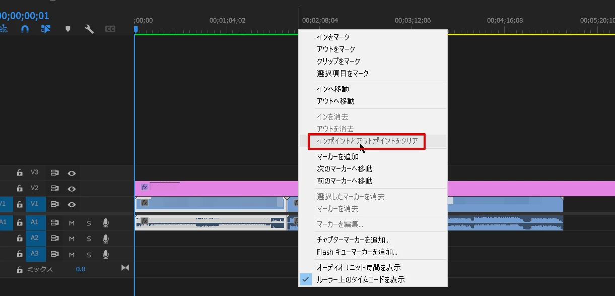
Task: Click fx badge on first V1 clip
Action: pos(145,203)
